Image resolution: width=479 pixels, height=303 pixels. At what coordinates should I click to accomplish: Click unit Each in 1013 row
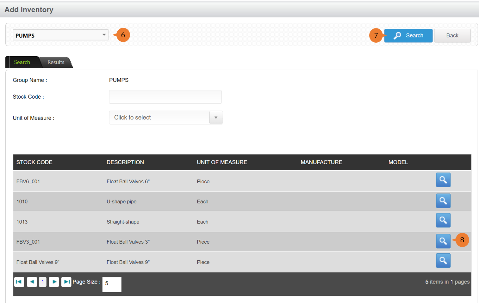point(202,222)
